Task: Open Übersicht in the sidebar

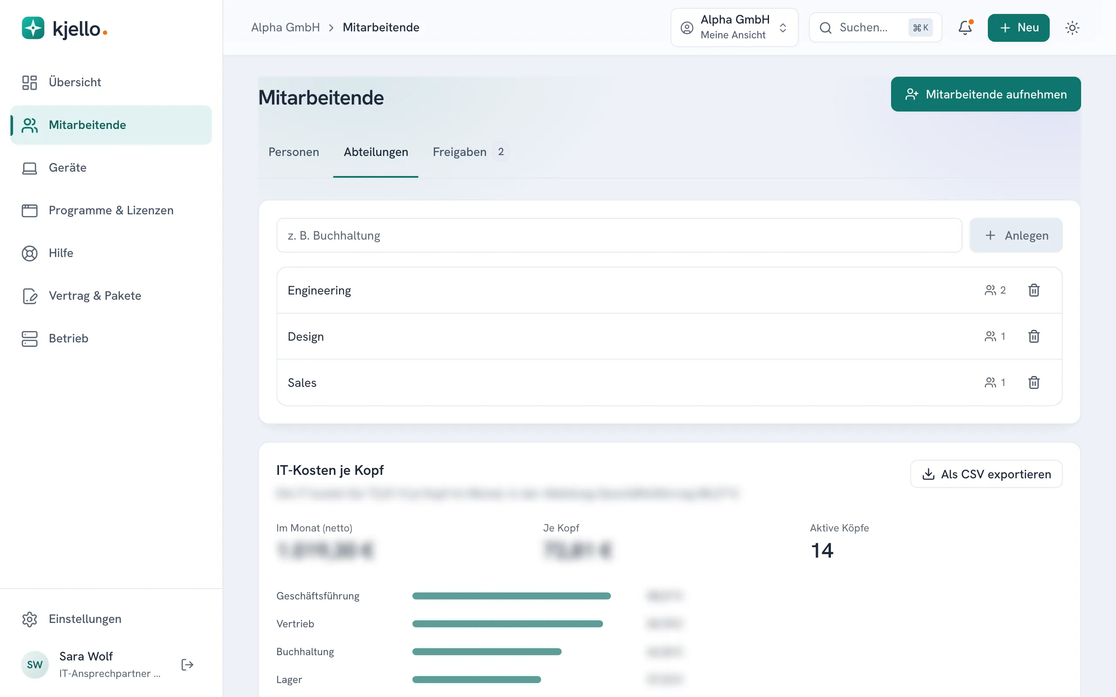Action: tap(111, 82)
